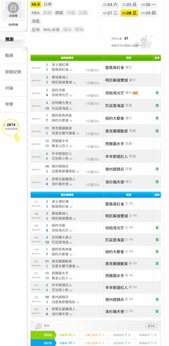Pick the date 02/25 日
The height and width of the screenshot is (346, 169).
(130, 4)
